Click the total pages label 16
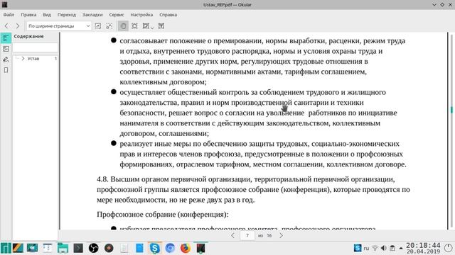455x255 pixels. pos(269,236)
